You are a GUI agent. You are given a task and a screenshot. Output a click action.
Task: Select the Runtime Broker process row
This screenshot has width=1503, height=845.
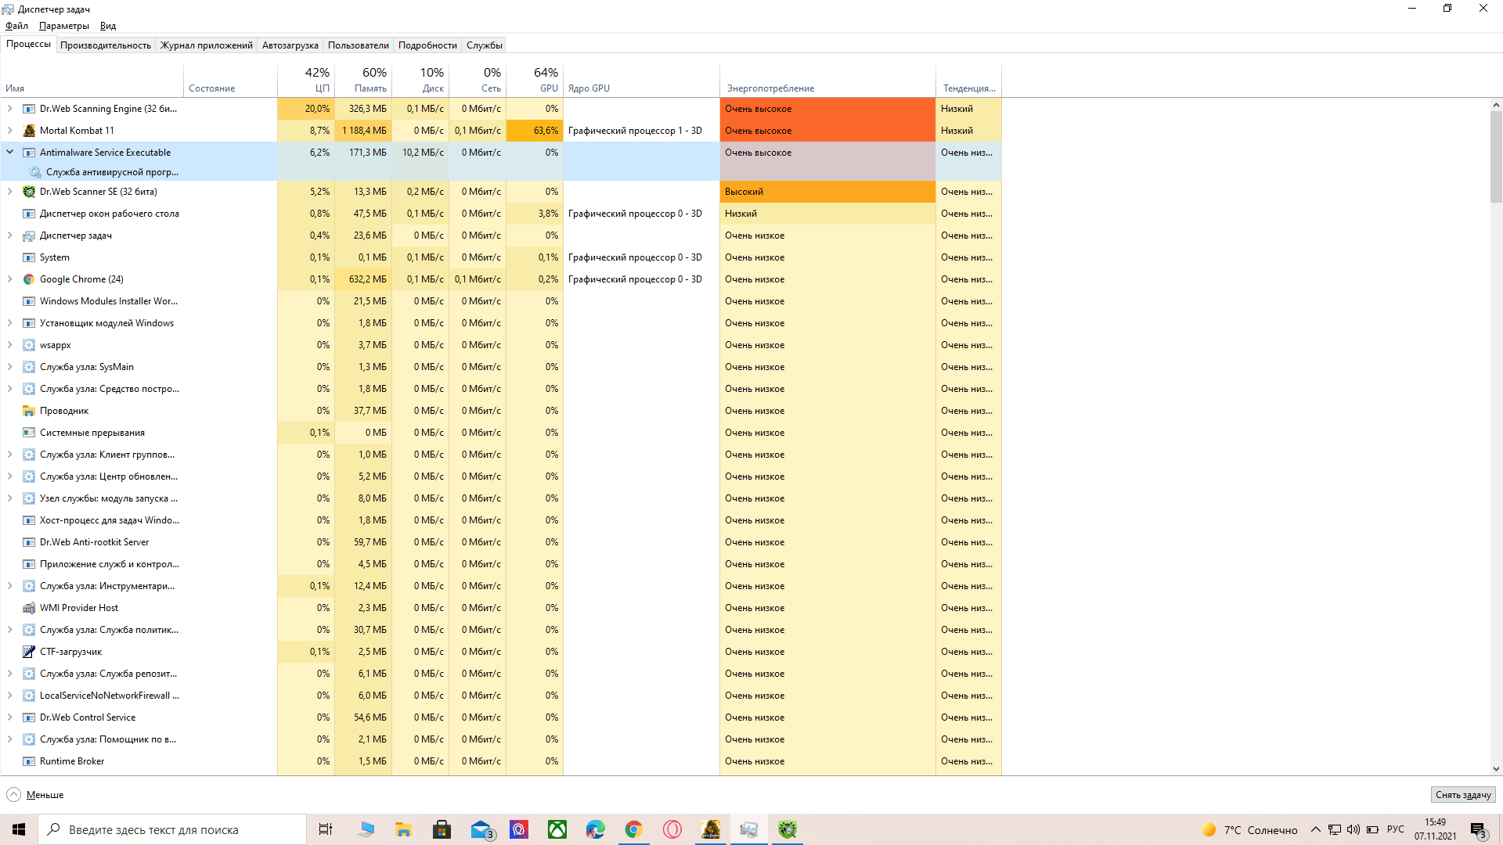click(501, 761)
